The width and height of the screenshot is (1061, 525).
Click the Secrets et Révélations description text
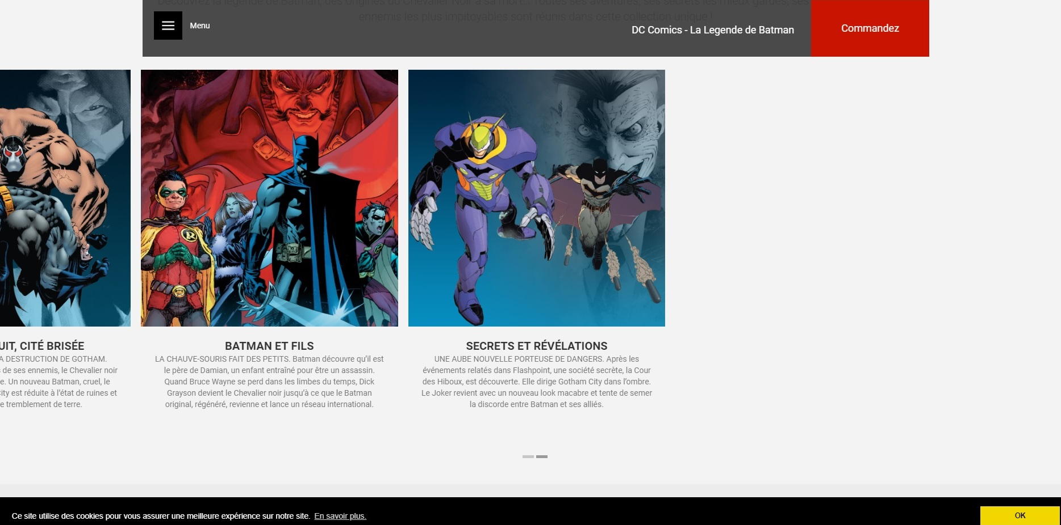[536, 382]
